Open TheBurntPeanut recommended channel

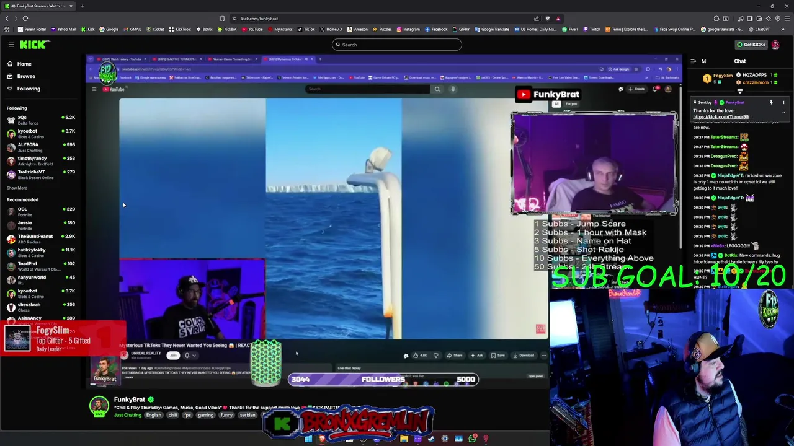pos(40,239)
